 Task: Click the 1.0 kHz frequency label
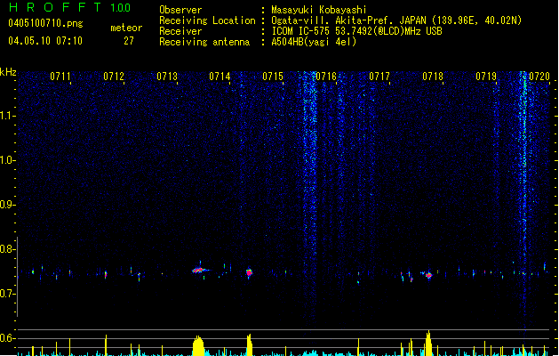[x=7, y=160]
